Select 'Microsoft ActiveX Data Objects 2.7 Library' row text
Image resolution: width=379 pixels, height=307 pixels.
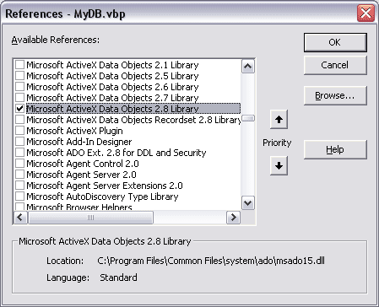(x=112, y=98)
